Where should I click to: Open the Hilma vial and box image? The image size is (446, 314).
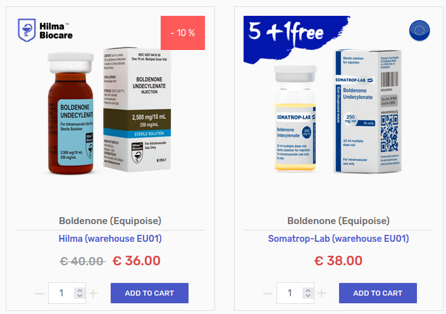coord(109,111)
